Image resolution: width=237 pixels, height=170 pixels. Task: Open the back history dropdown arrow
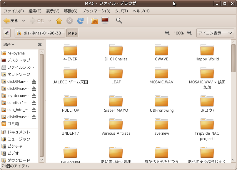tap(24, 21)
